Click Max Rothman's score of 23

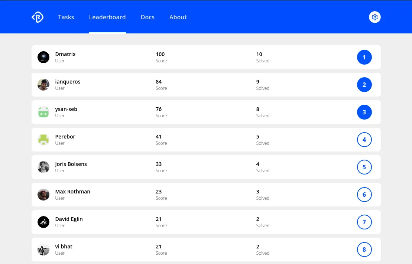pos(158,192)
